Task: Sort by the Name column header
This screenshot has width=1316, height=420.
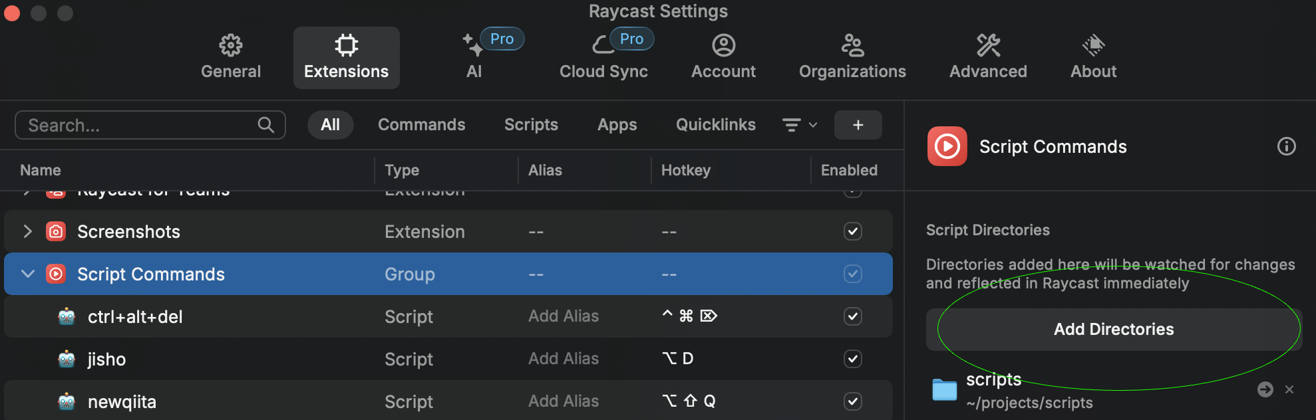Action: (x=41, y=170)
